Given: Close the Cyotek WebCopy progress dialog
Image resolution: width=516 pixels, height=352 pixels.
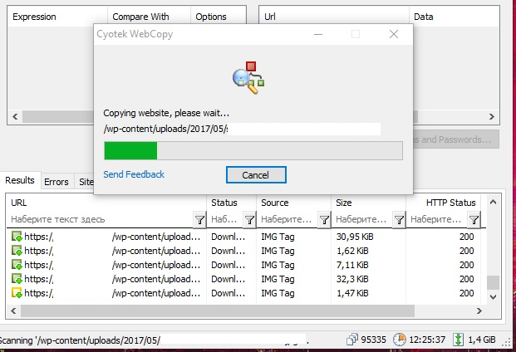Looking at the screenshot, I should tap(394, 34).
